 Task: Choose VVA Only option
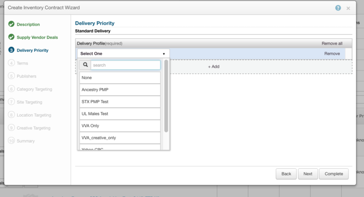120,126
